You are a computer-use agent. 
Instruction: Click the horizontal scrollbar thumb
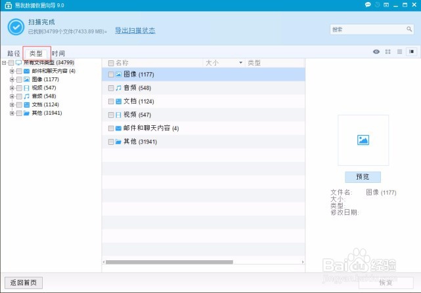169,262
